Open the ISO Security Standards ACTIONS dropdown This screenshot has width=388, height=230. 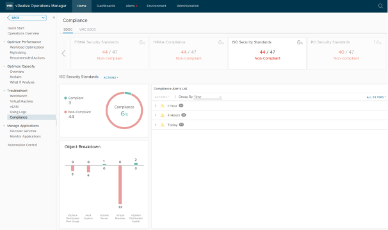[111, 77]
